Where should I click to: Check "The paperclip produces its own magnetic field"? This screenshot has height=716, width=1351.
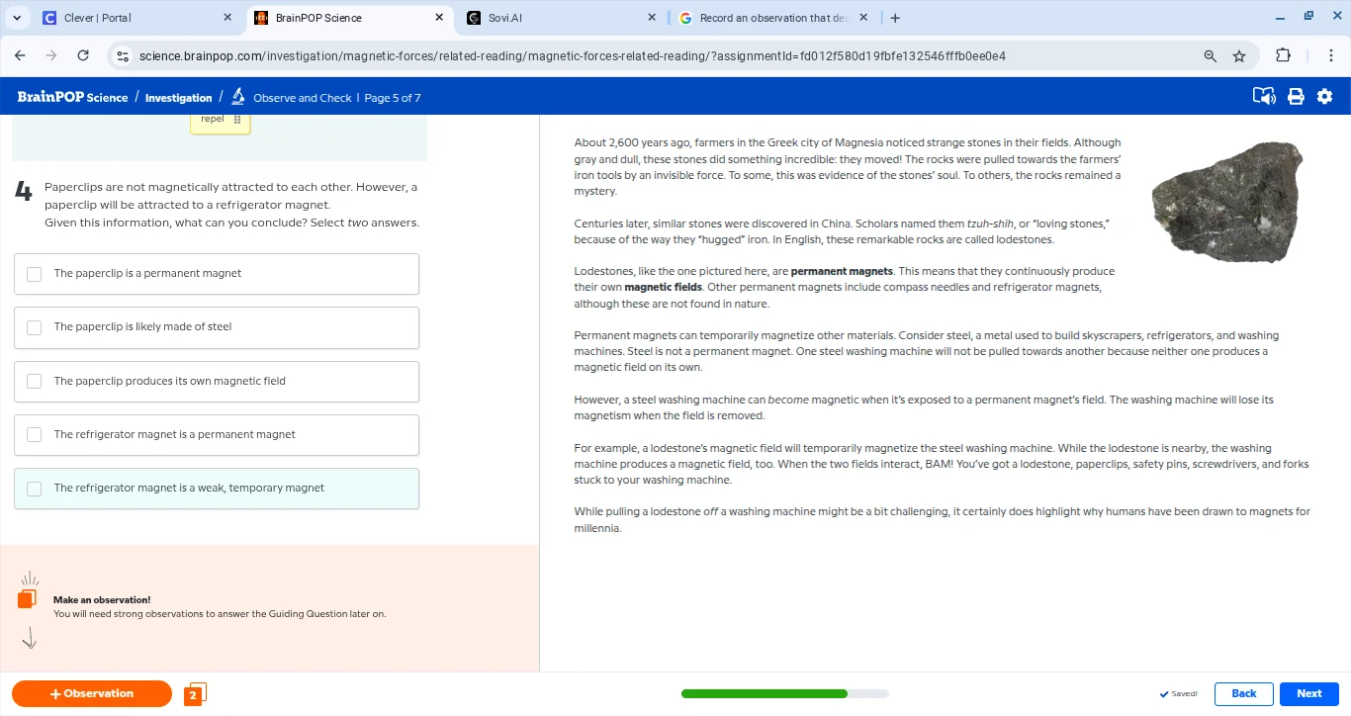coord(35,382)
